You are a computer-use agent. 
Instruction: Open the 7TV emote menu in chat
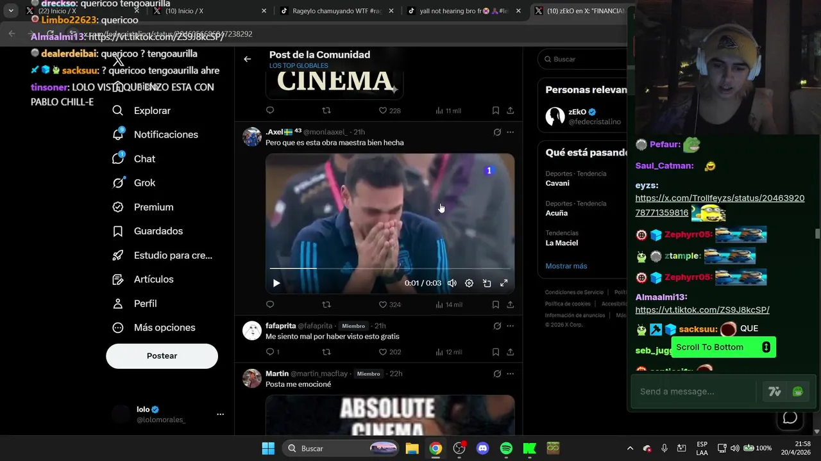point(775,392)
